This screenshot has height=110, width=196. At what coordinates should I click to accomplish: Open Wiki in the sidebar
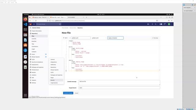click(33, 78)
